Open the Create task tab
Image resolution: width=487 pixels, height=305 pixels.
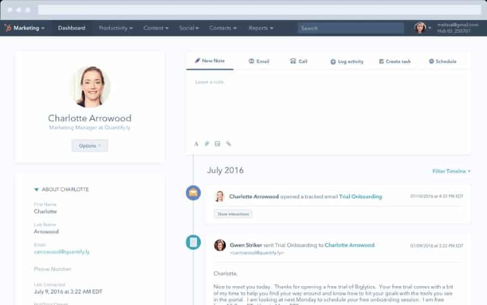(395, 62)
